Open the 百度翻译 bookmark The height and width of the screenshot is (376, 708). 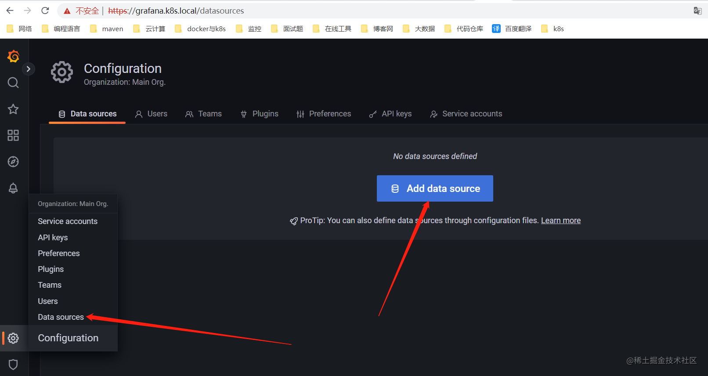tap(512, 29)
